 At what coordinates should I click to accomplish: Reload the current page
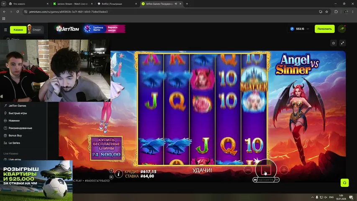18,12
